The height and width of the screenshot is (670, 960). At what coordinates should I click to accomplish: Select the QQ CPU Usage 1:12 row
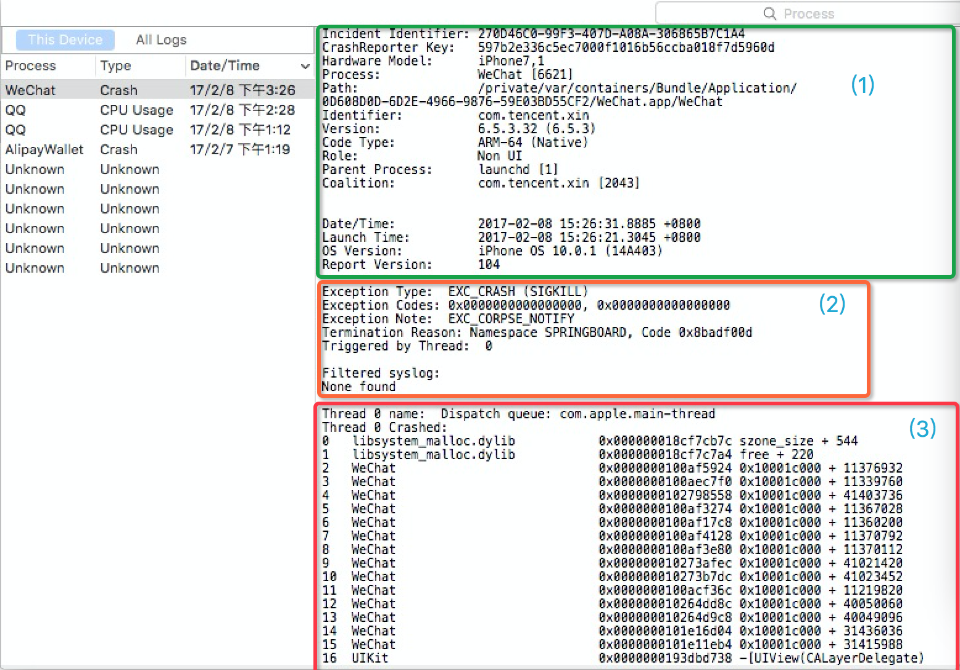(x=157, y=130)
